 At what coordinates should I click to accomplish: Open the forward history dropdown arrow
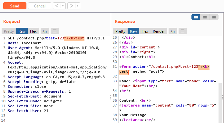(78, 6)
